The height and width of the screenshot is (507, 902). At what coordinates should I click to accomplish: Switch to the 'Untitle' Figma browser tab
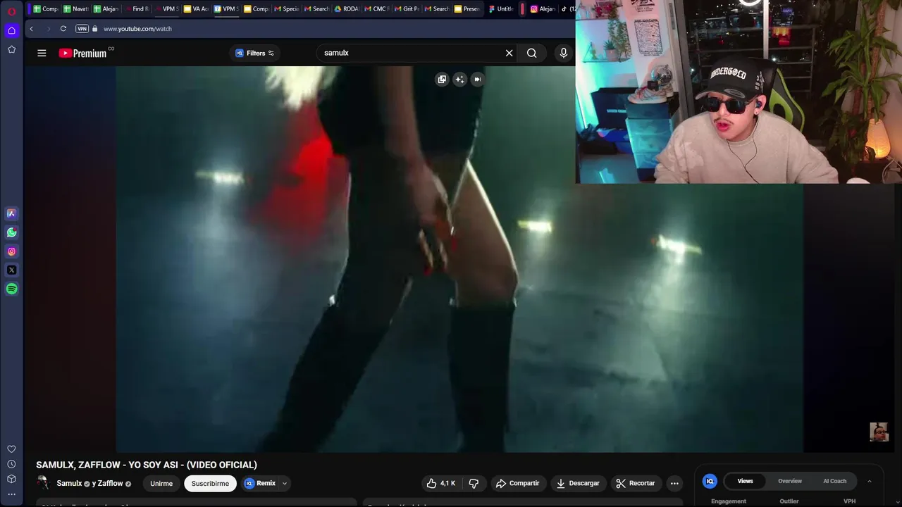click(x=502, y=9)
